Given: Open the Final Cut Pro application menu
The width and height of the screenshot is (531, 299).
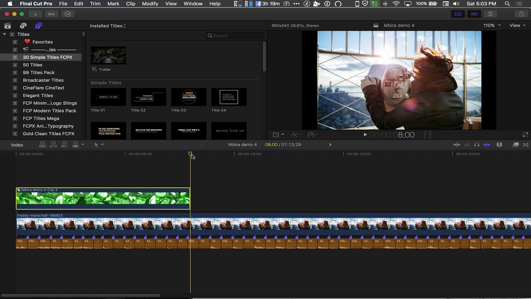Looking at the screenshot, I should 36,4.
